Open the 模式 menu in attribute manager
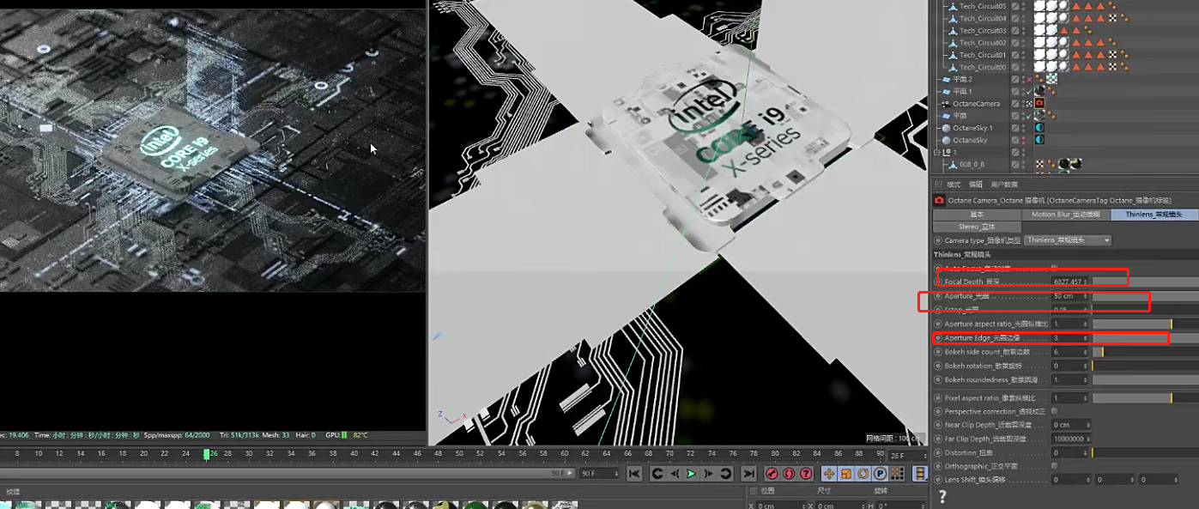The height and width of the screenshot is (509, 1199). (954, 185)
